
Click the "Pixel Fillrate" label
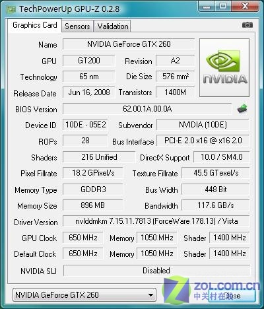(x=39, y=174)
